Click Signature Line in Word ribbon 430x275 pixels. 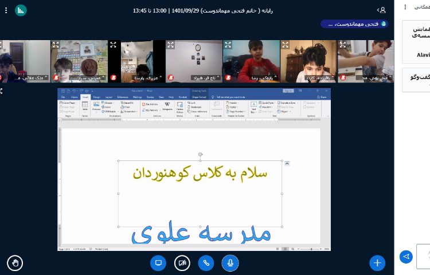(288, 103)
